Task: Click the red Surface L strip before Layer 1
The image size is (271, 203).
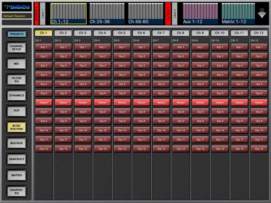Action: coord(37,14)
